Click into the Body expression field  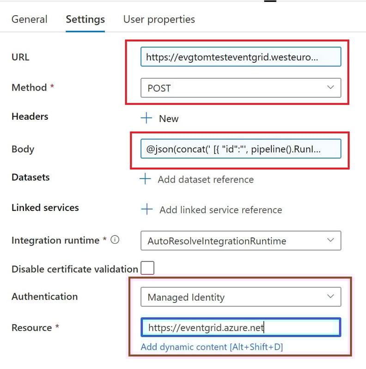coord(241,149)
